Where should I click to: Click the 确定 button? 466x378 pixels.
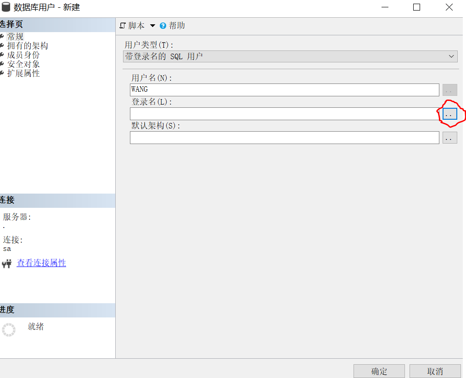[x=379, y=371]
